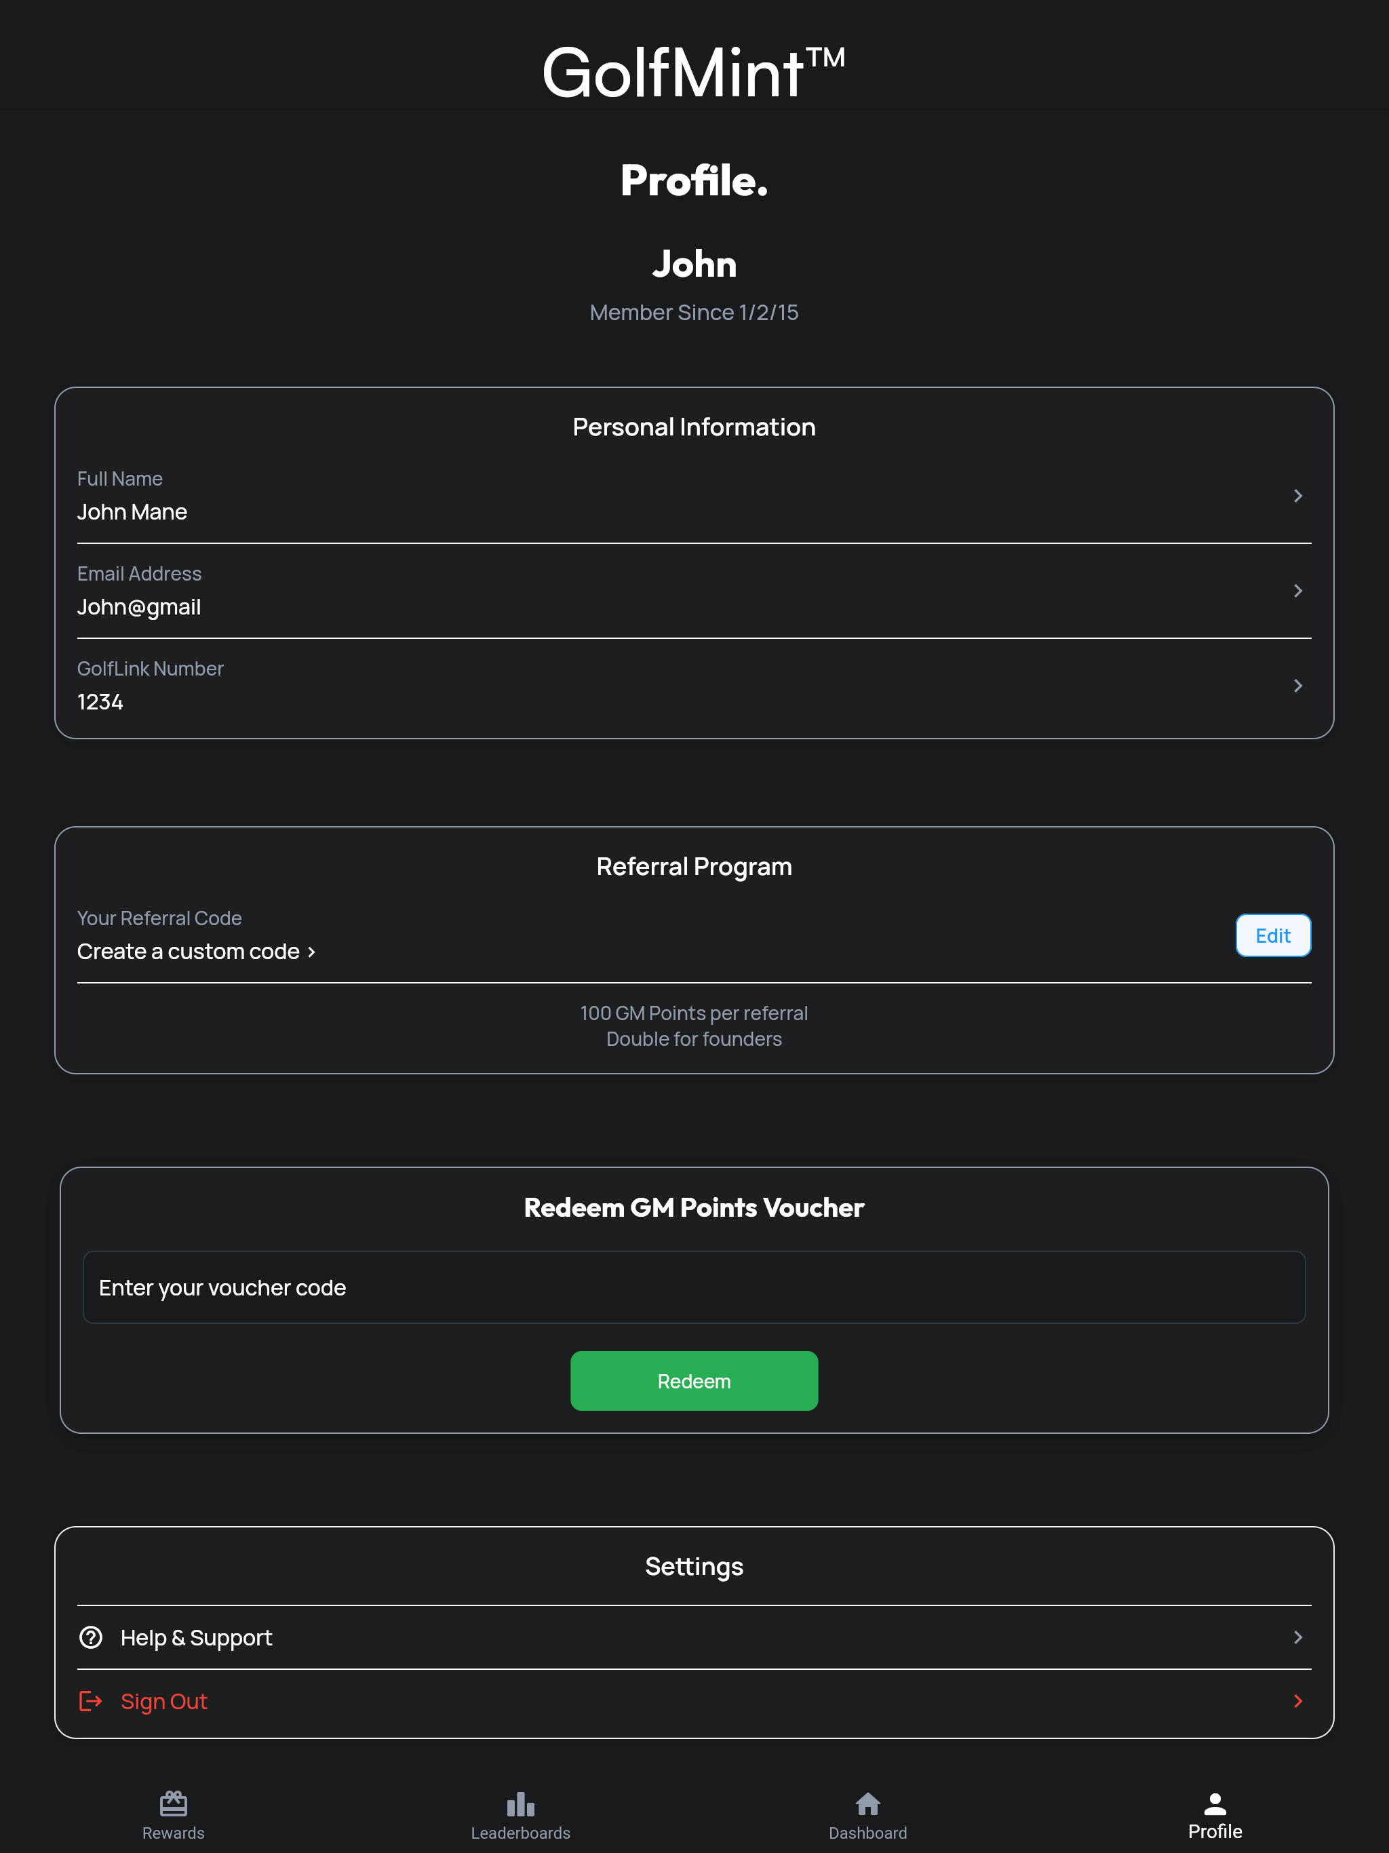The height and width of the screenshot is (1853, 1389).
Task: Expand the Full Name row chevron
Action: point(1297,496)
